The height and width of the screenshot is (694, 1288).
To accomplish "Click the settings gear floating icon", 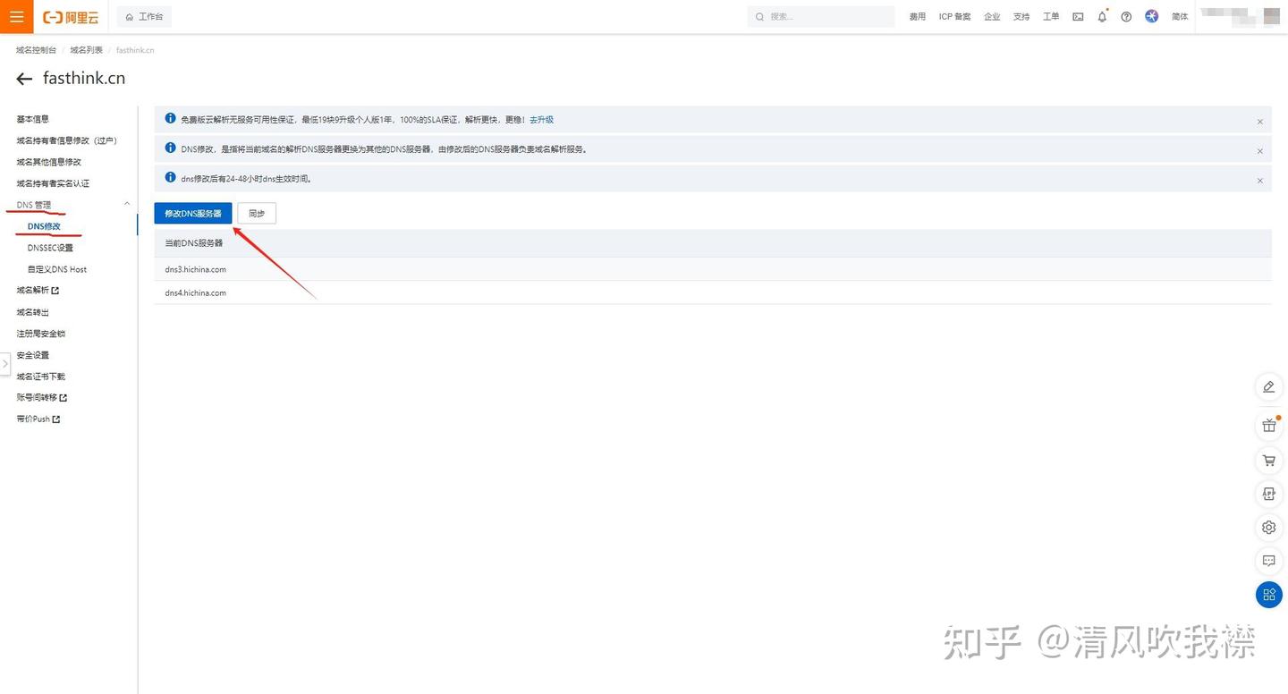I will [x=1268, y=528].
